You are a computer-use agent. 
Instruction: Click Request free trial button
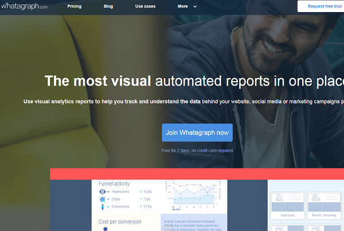pyautogui.click(x=320, y=6)
